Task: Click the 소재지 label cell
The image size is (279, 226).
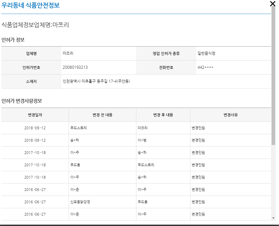Action: (x=31, y=81)
